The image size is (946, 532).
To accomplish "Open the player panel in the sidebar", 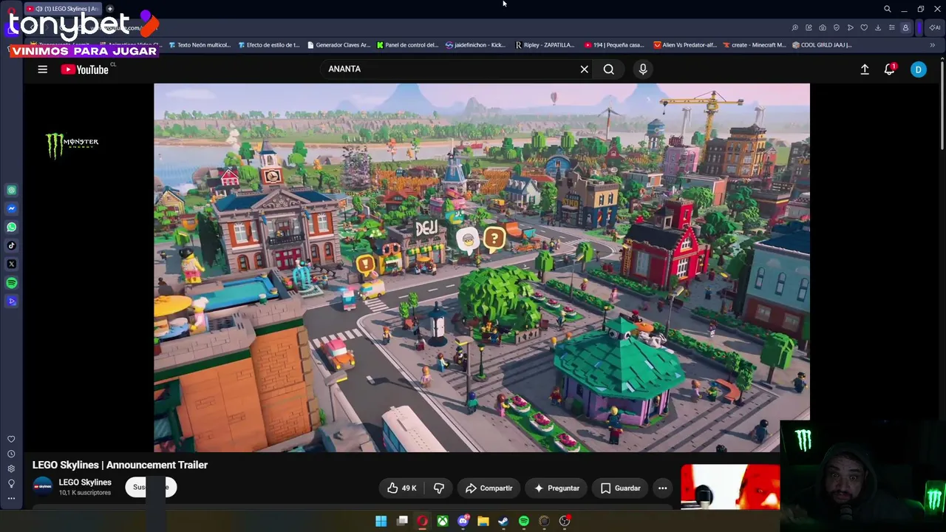I will pyautogui.click(x=11, y=301).
